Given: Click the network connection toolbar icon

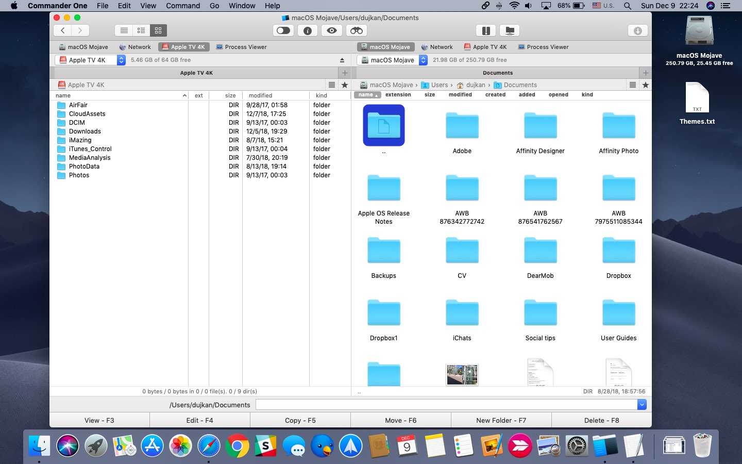Looking at the screenshot, I should [x=510, y=30].
